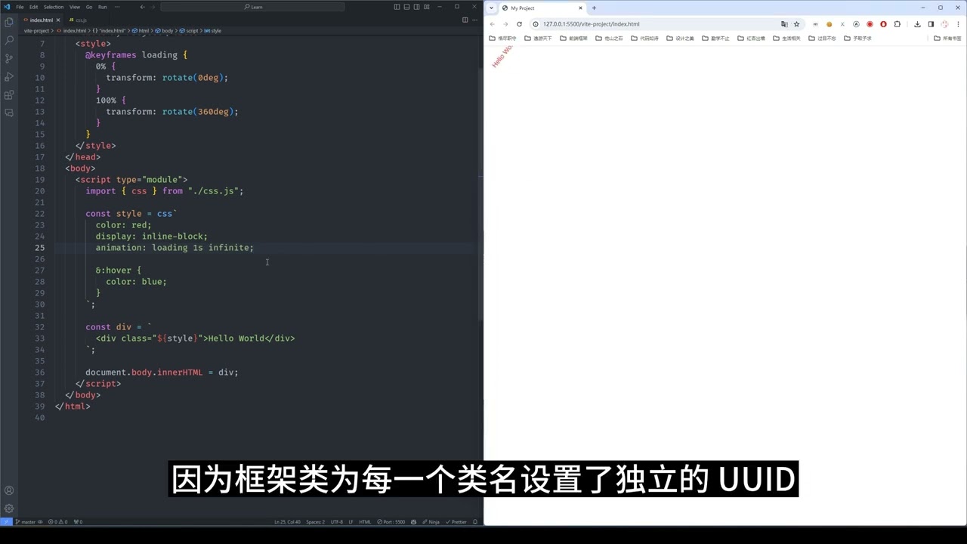Go forward in VS Code navigation
Viewport: 967px width, 544px height.
[x=153, y=7]
